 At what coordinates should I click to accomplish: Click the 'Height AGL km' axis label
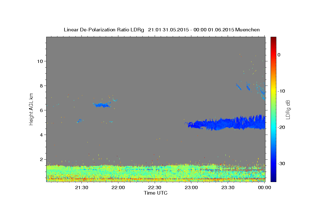[x=31, y=109]
